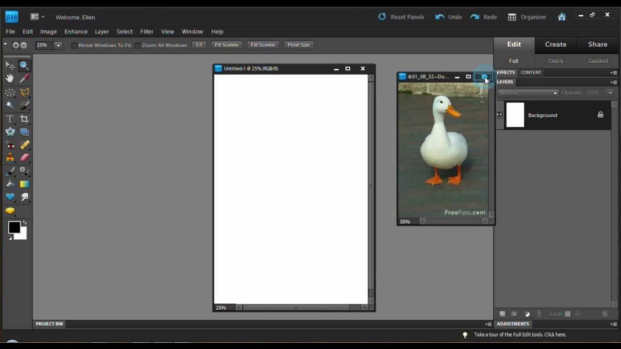Open the Effects panel options menu
This screenshot has height=349, width=621.
coord(614,73)
